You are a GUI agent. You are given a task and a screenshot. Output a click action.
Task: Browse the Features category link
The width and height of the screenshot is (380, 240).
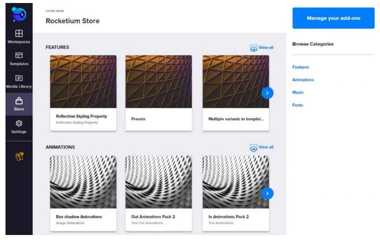click(301, 67)
